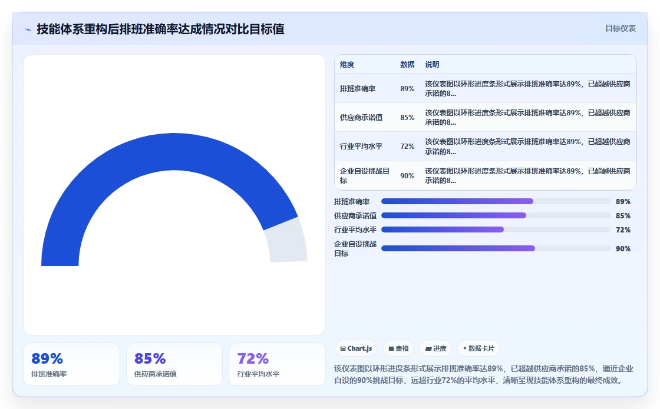The image size is (660, 409).
Task: Click the 说明 column header
Action: [432, 65]
